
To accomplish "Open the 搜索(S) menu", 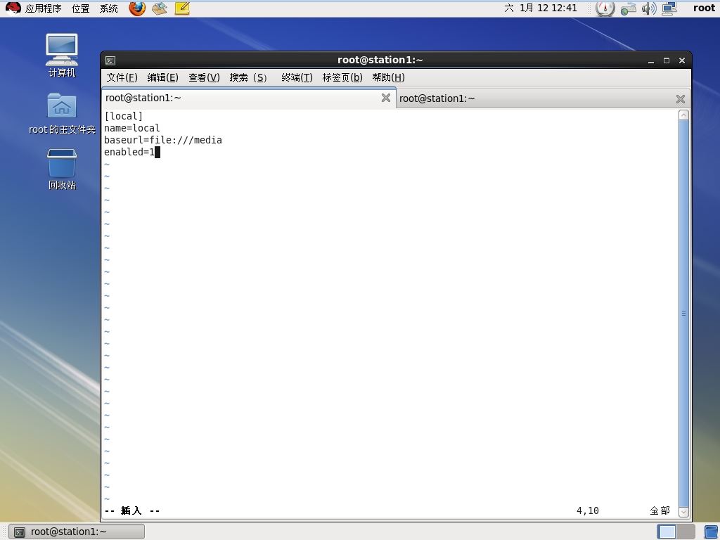I will click(248, 77).
